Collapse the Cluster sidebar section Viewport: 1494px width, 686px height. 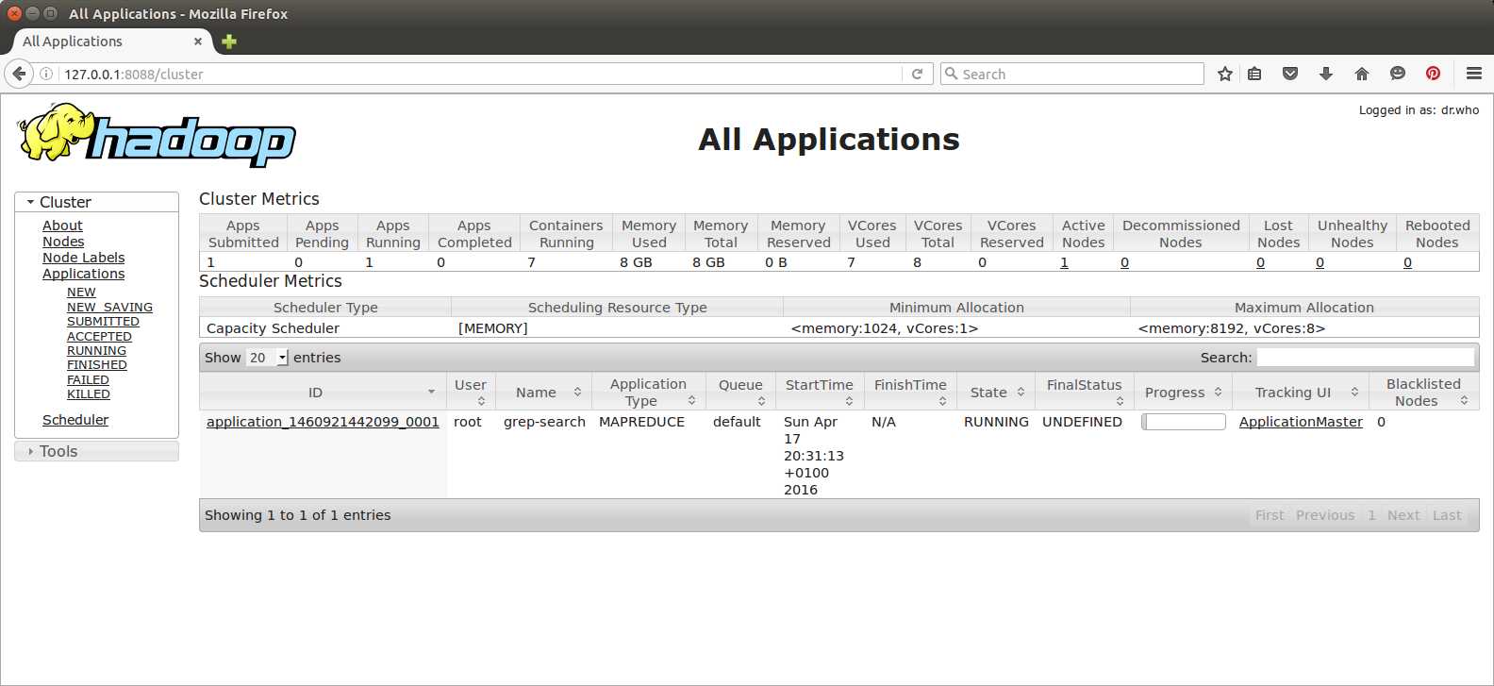coord(96,202)
